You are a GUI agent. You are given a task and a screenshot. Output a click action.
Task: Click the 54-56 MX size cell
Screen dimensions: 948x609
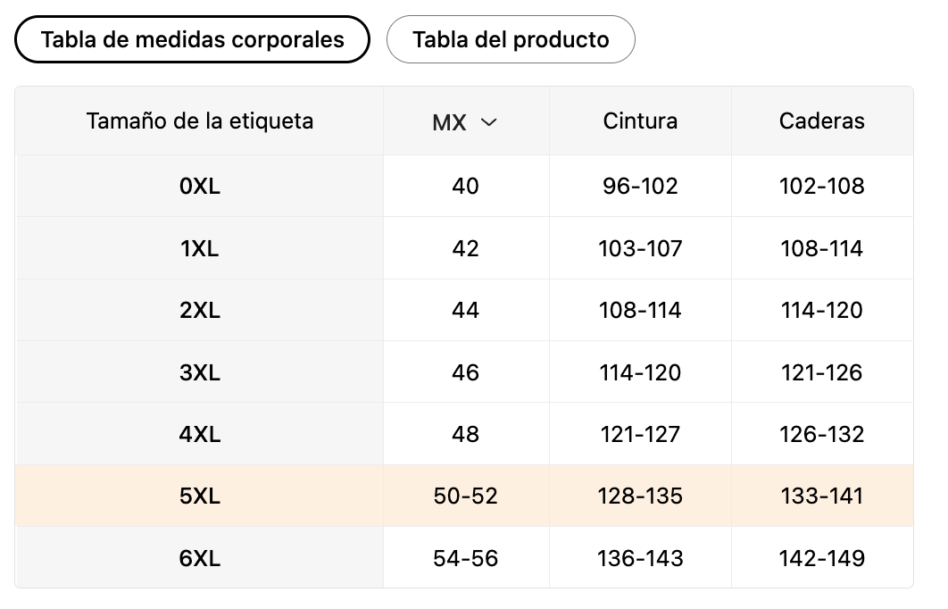coord(465,558)
